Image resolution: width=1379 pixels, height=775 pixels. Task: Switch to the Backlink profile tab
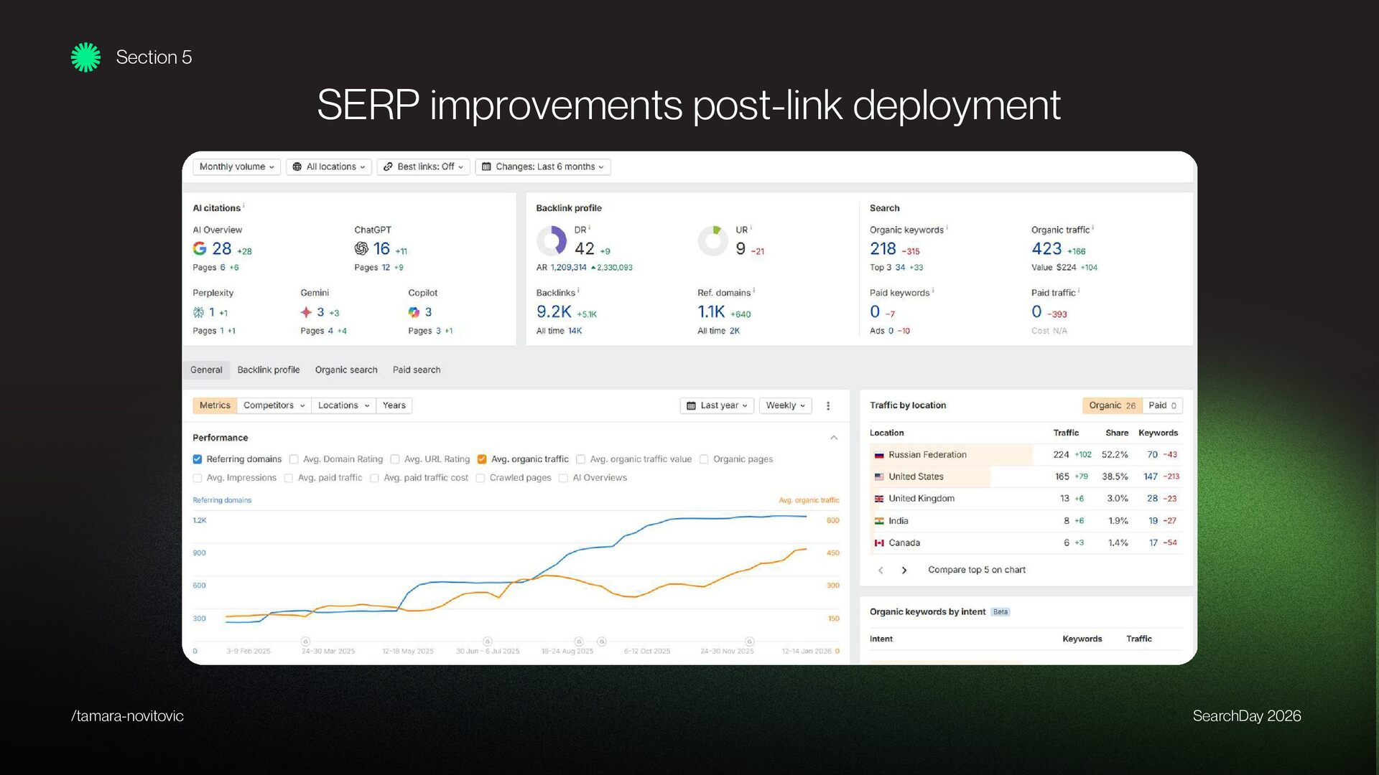pyautogui.click(x=269, y=370)
